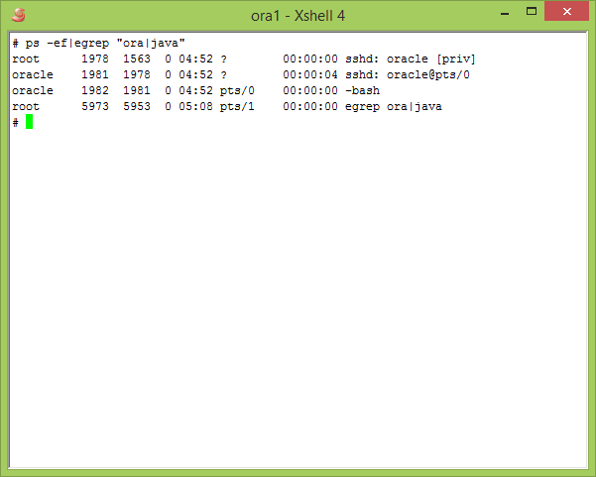This screenshot has width=596, height=477.
Task: Click PID 1982 in the bash row
Action: click(95, 90)
